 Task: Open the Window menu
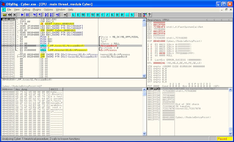pyautogui.click(x=60, y=10)
